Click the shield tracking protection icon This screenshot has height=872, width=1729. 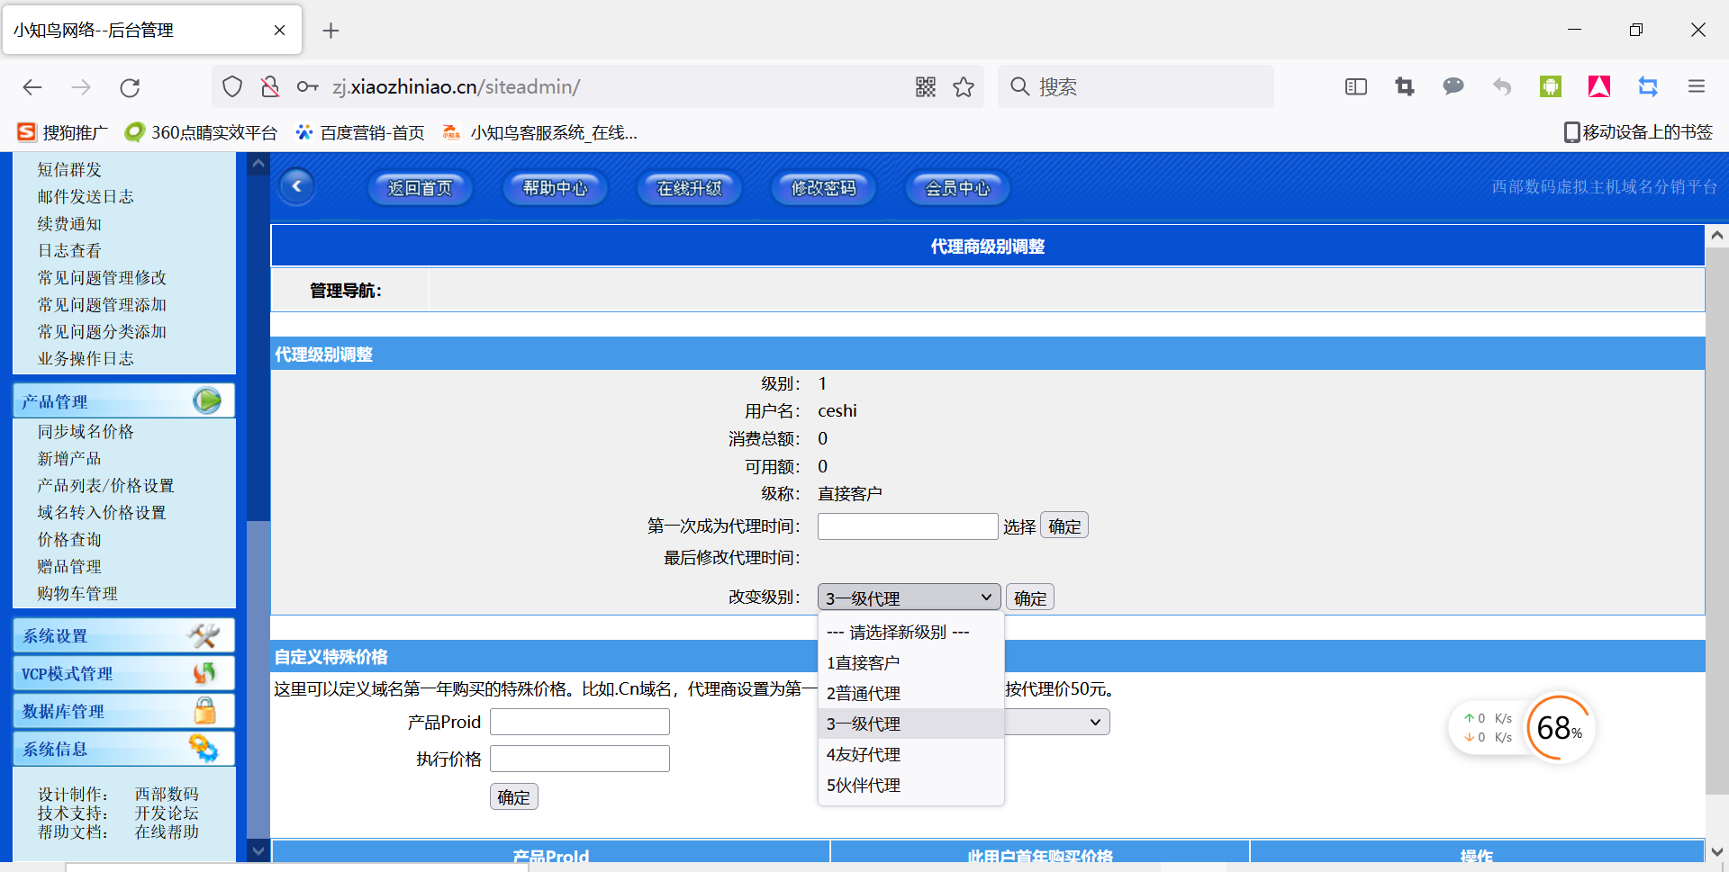[x=232, y=87]
